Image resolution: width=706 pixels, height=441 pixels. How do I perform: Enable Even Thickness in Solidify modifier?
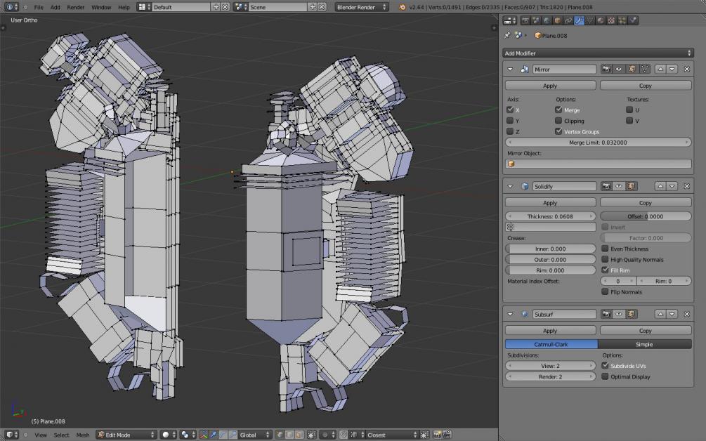(x=606, y=249)
